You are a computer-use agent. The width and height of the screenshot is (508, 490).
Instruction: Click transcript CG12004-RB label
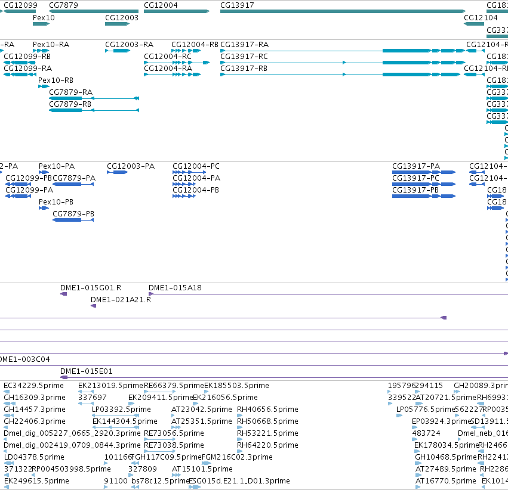point(195,44)
